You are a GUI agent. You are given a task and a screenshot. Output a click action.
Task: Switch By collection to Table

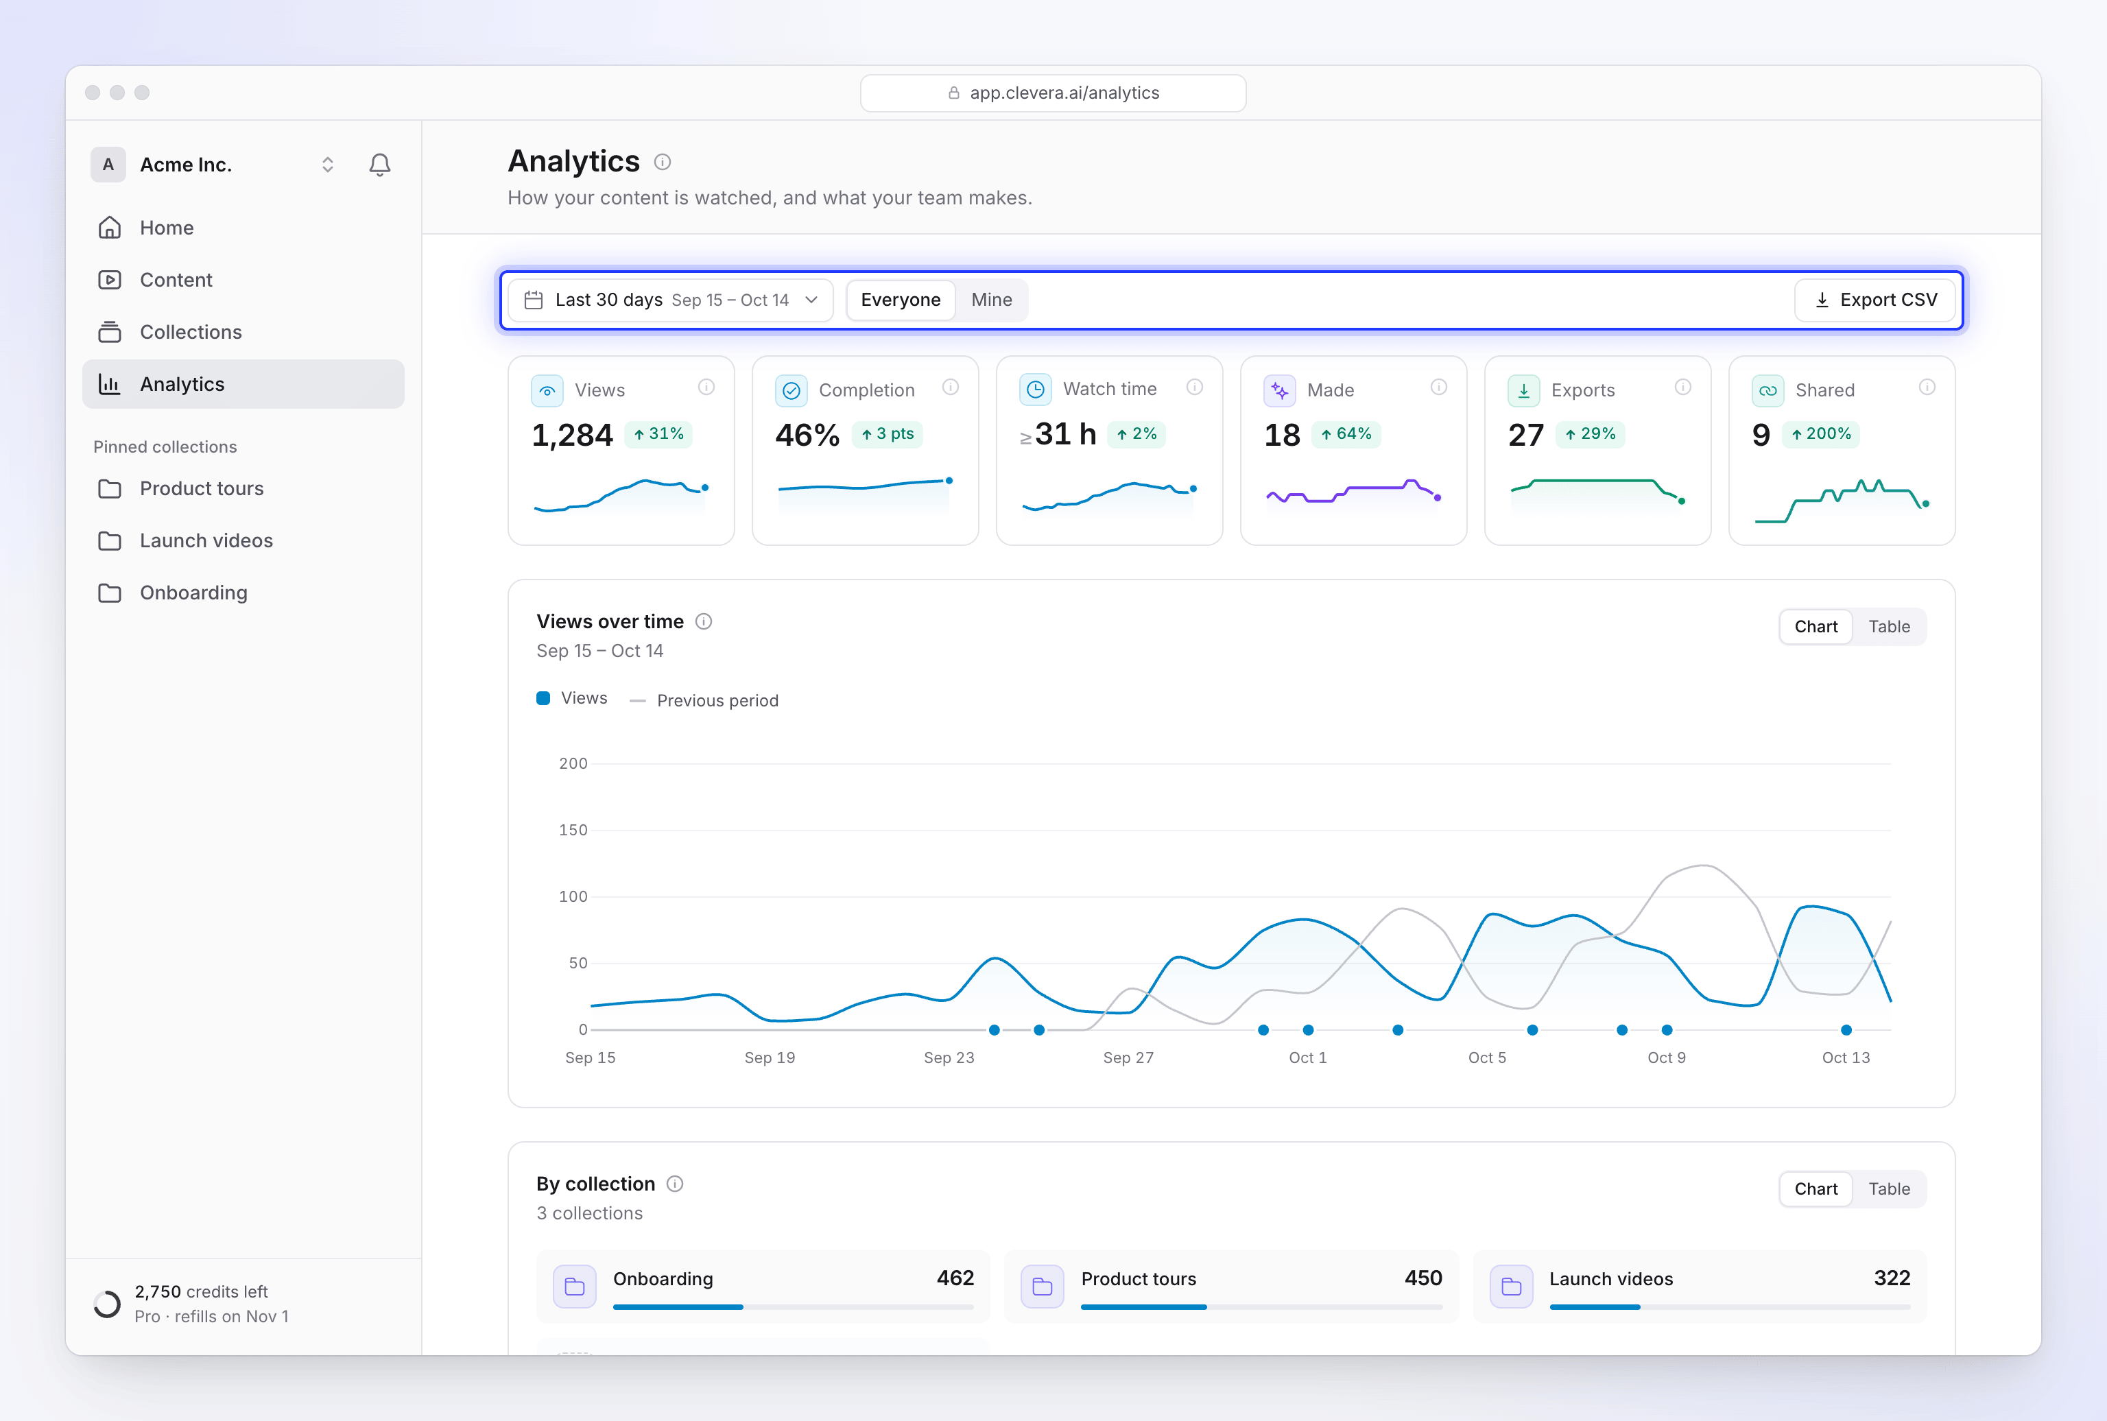[1889, 1189]
